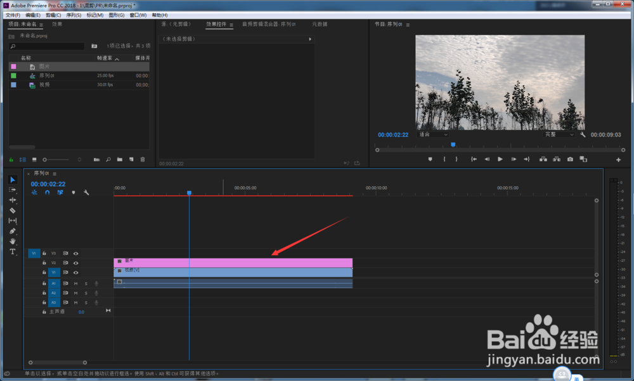Select the Track Select Forward tool
The image size is (634, 381).
[13, 190]
